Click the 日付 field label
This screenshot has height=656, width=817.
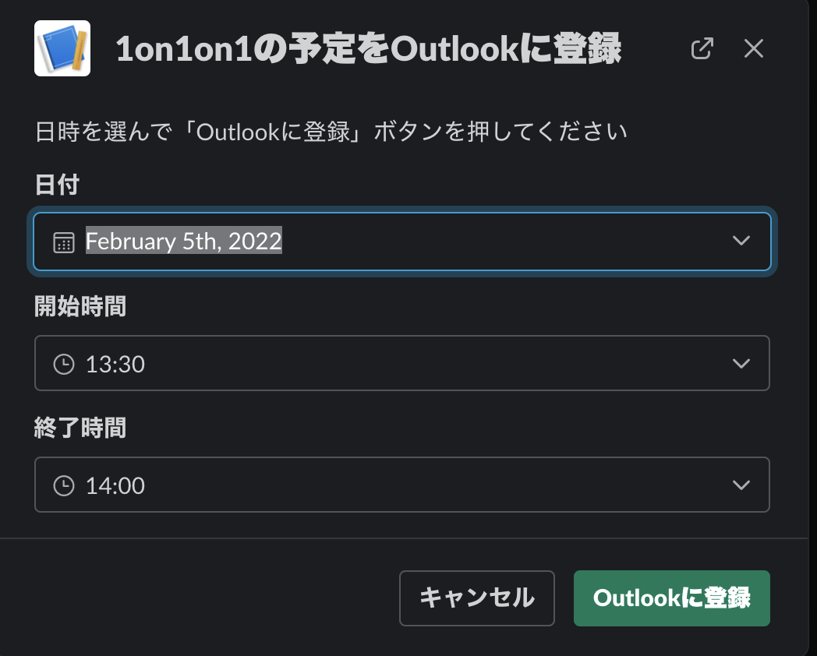(57, 185)
